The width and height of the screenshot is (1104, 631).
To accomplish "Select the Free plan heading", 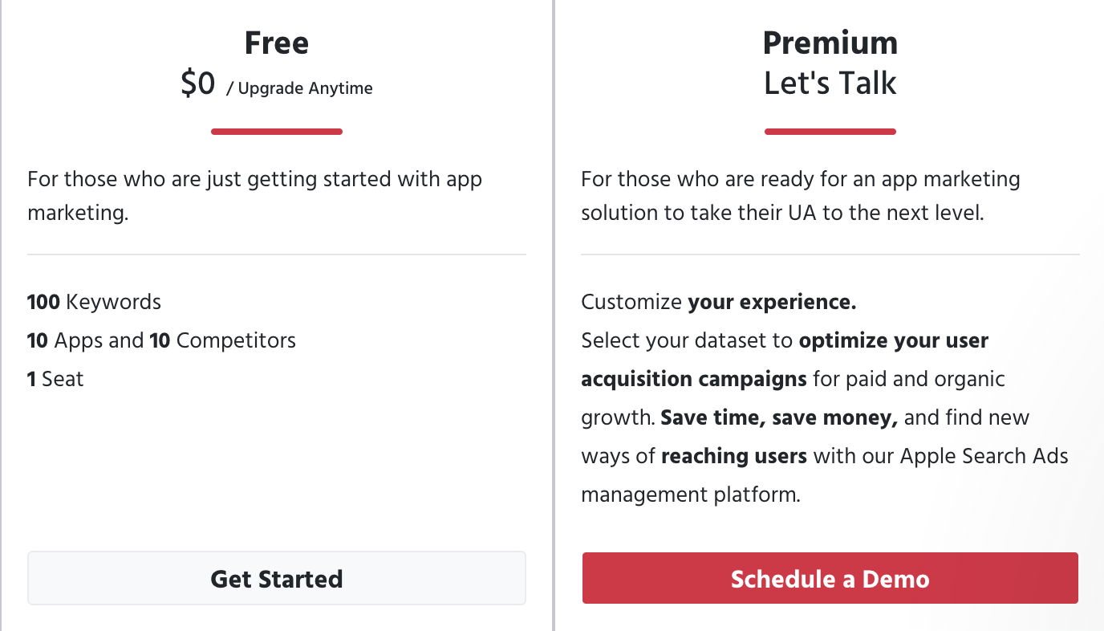I will pyautogui.click(x=277, y=43).
